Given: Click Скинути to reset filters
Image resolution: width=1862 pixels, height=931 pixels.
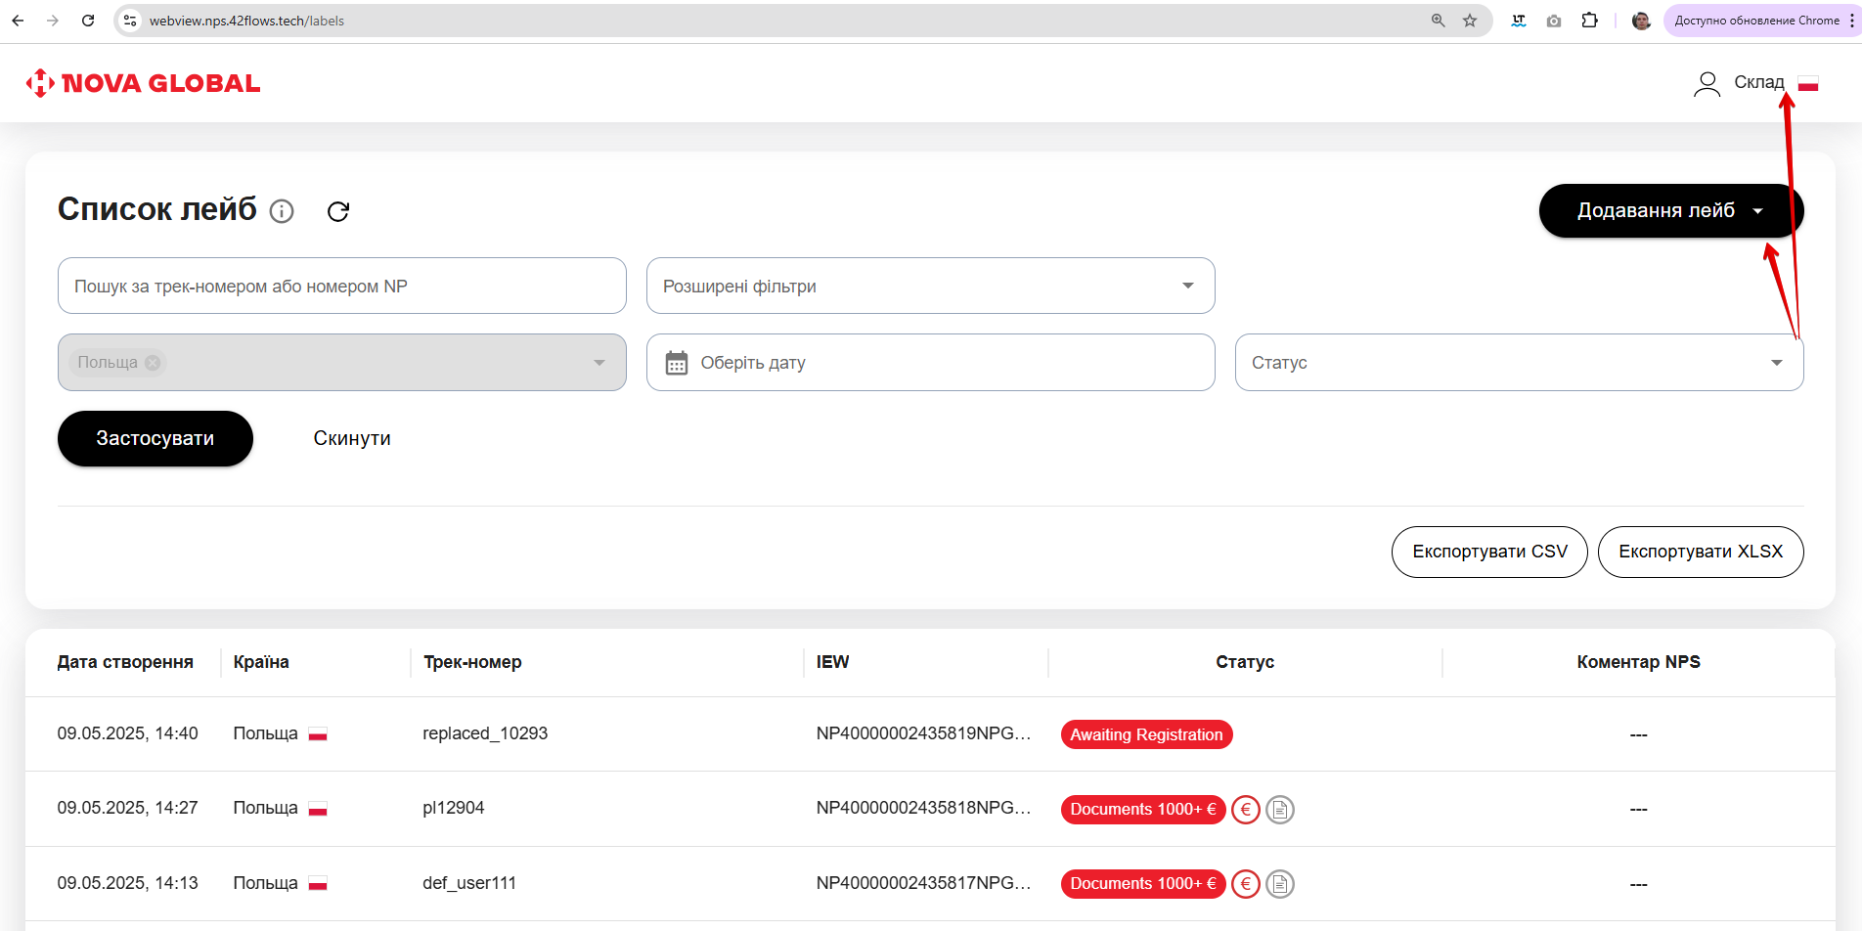Looking at the screenshot, I should coord(352,438).
